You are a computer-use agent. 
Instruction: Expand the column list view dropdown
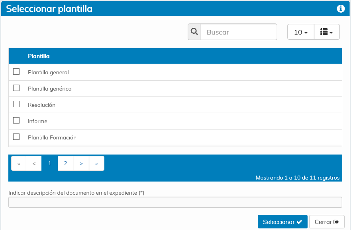click(327, 32)
